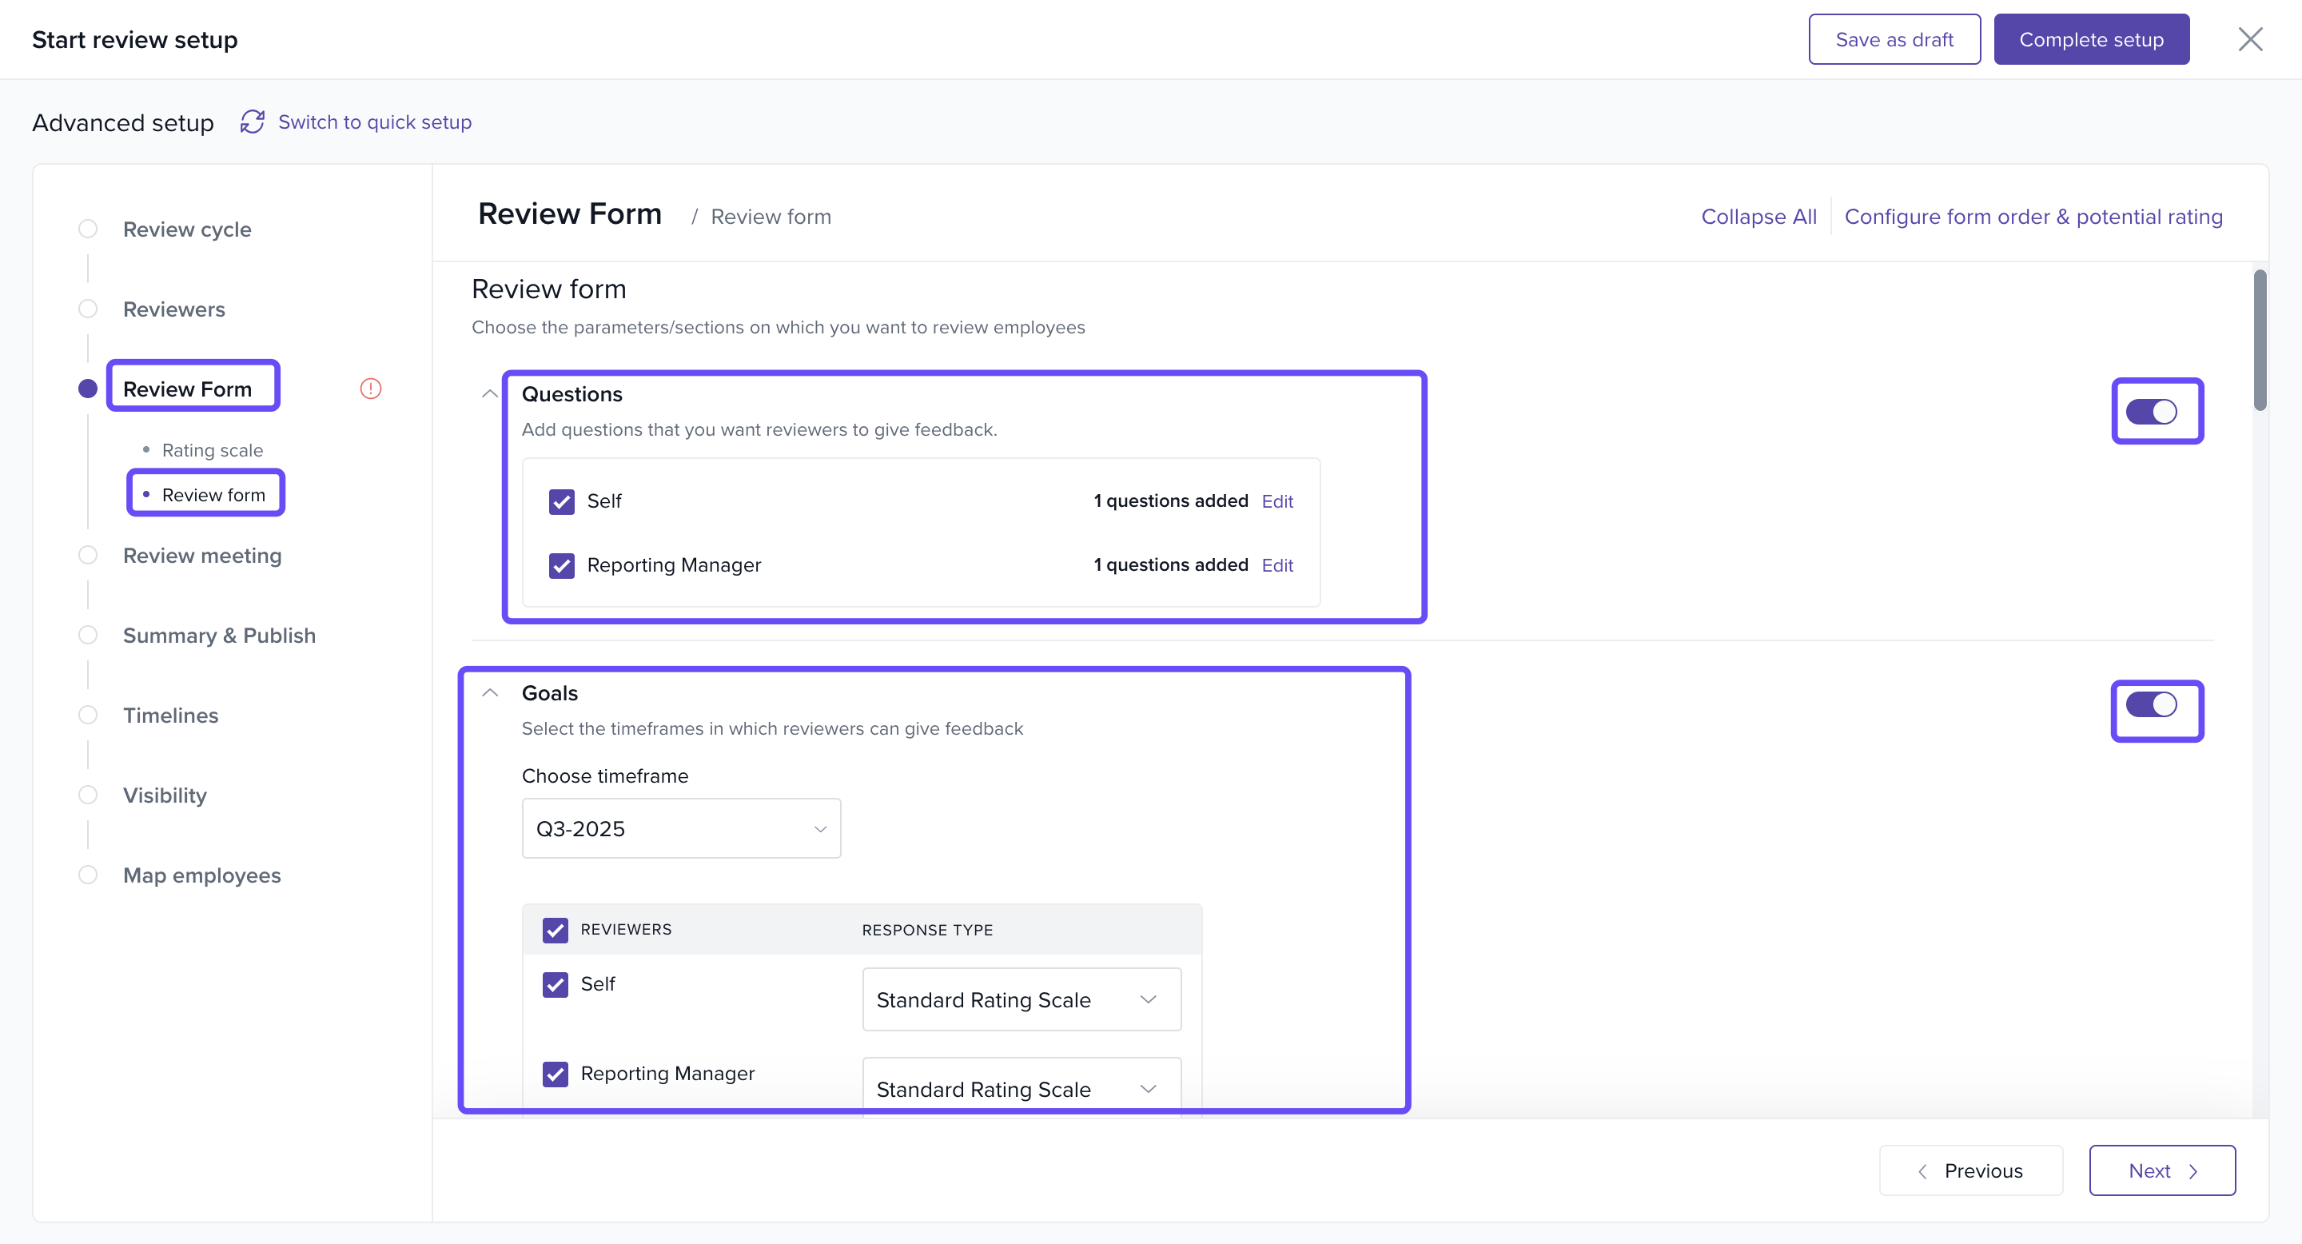Click Save as draft button
The width and height of the screenshot is (2302, 1244).
click(x=1894, y=39)
